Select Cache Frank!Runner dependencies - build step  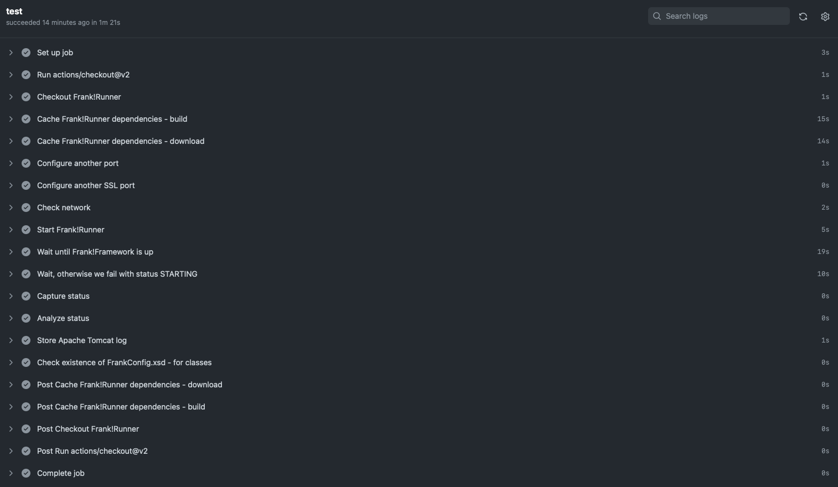(x=112, y=119)
